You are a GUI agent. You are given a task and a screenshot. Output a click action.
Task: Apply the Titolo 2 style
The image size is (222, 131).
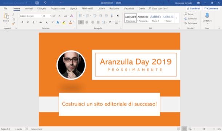pos(168,18)
